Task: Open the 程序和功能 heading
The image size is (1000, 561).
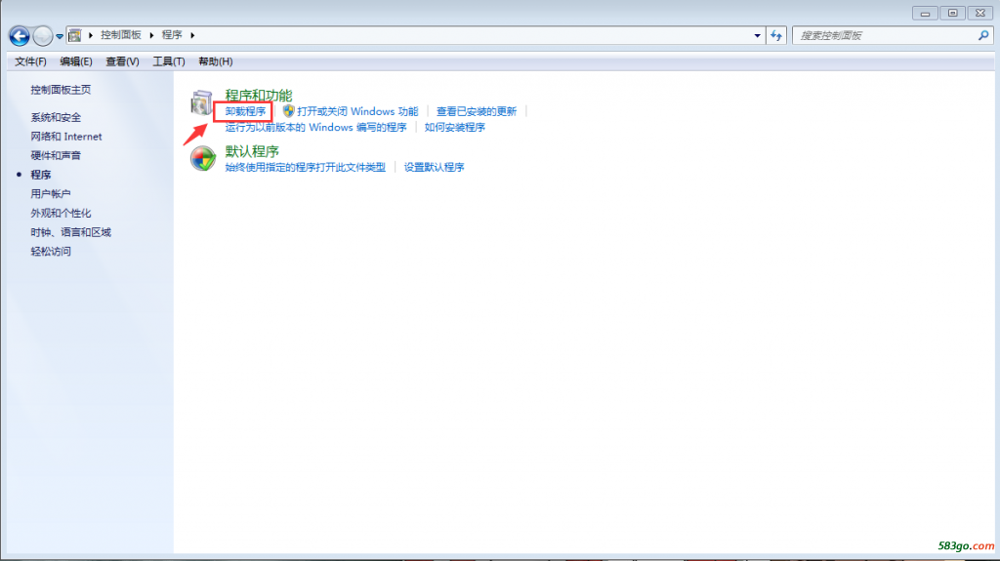Action: [x=258, y=95]
